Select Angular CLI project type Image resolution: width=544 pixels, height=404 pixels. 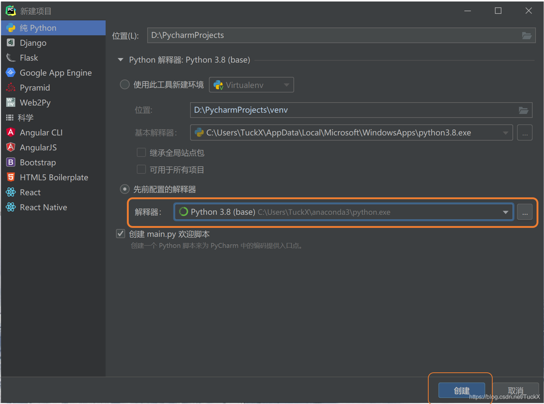click(x=53, y=133)
